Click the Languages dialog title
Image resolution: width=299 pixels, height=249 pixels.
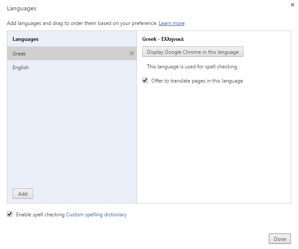[22, 8]
